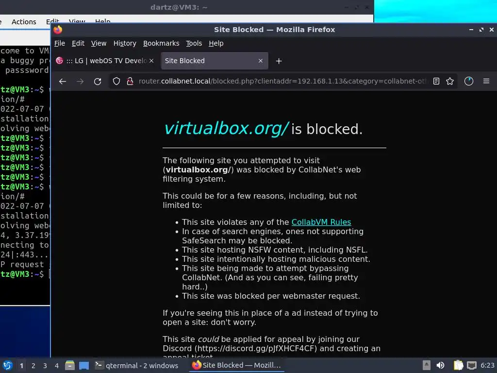Image resolution: width=497 pixels, height=373 pixels.
Task: Click the Discord invite URL text
Action: click(256, 348)
